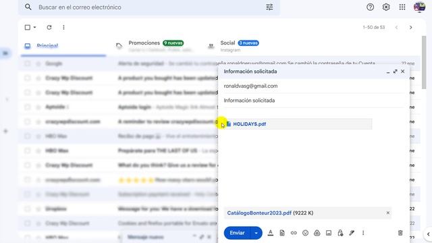This screenshot has height=243, width=432.
Task: Insert a link in the message
Action: 294,233
